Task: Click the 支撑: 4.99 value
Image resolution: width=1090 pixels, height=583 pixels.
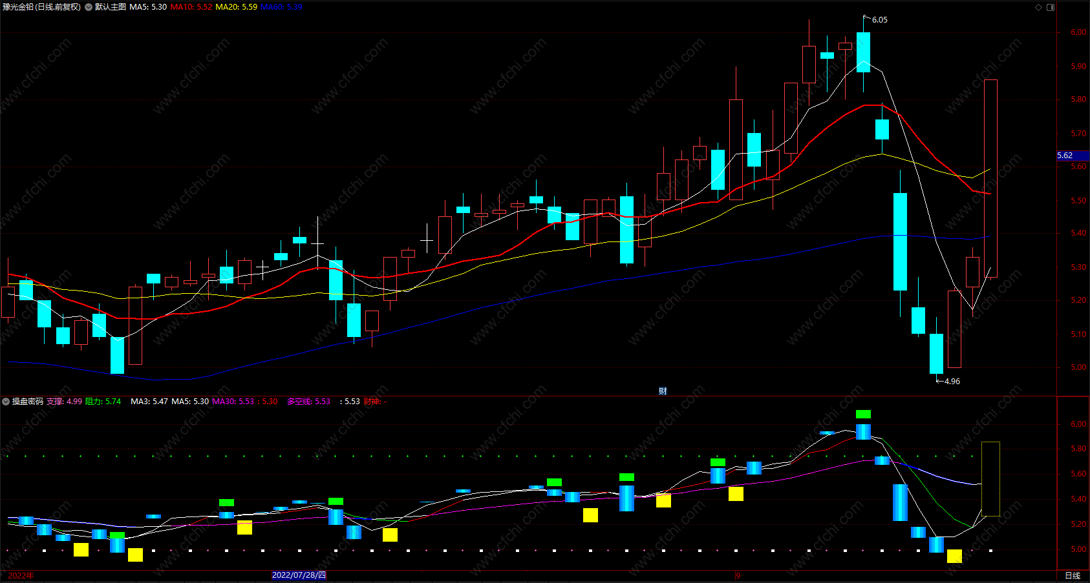Action: point(64,402)
